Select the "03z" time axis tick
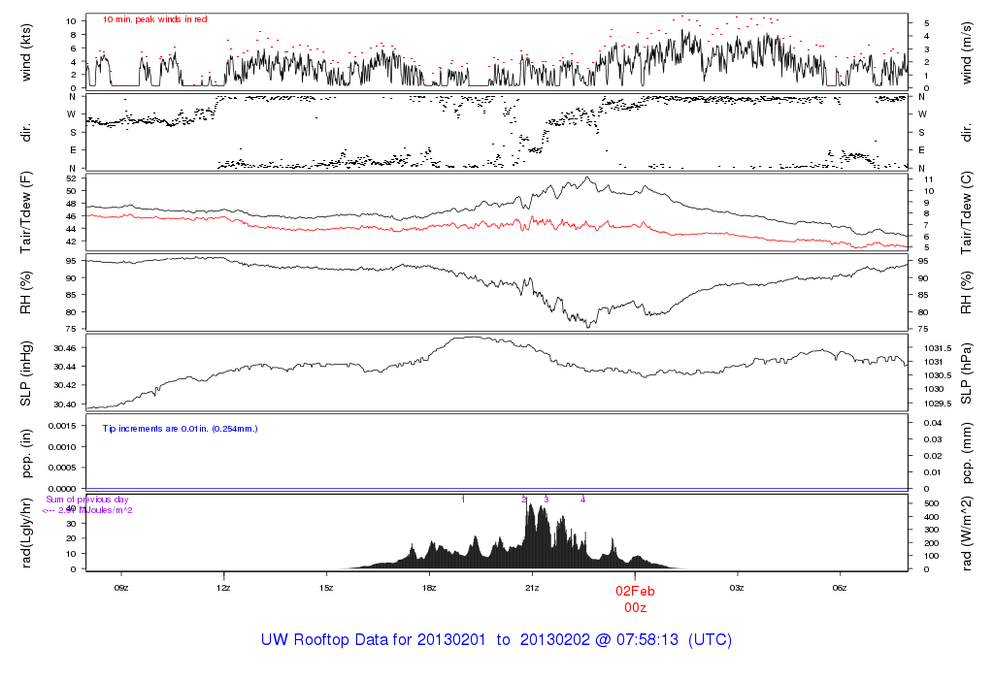The width and height of the screenshot is (994, 679). 737,587
